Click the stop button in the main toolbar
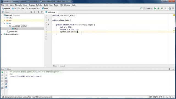Screen dimensions: 176x99 [165, 9]
